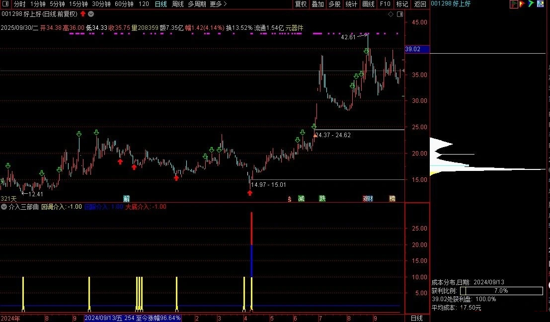Click the 测财 marker icon on chart
This screenshot has height=322, width=550.
pyautogui.click(x=368, y=199)
